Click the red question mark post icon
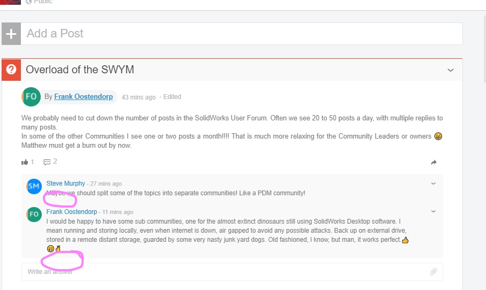Image resolution: width=486 pixels, height=290 pixels. point(11,70)
